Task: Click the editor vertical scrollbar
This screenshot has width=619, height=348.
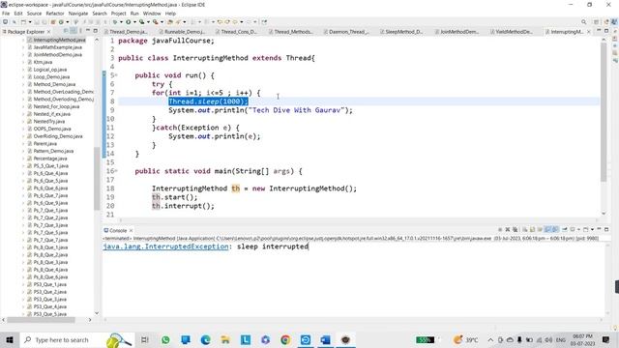Action: pyautogui.click(x=604, y=112)
